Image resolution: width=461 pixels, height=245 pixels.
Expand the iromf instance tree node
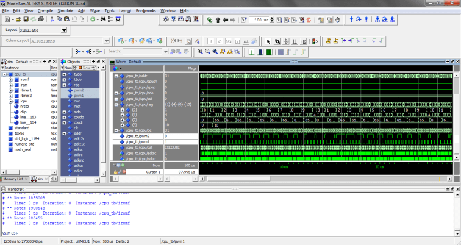10,79
